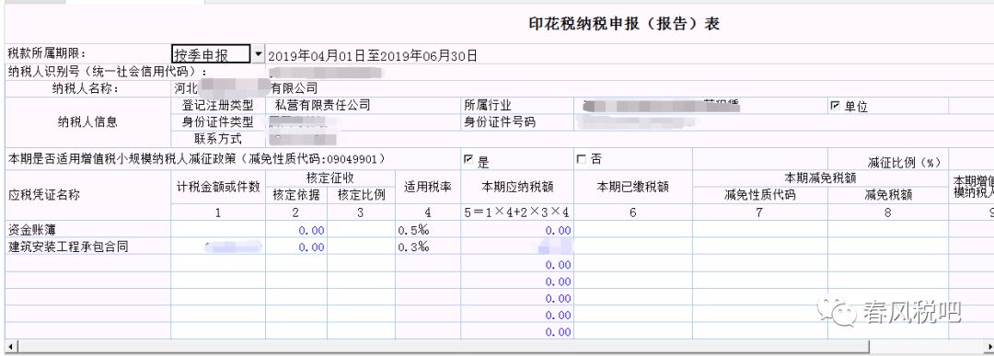Viewport: 994px width, 356px height.
Task: Click 减免性质代码 cell in 资金账簿 row
Action: tap(759, 229)
